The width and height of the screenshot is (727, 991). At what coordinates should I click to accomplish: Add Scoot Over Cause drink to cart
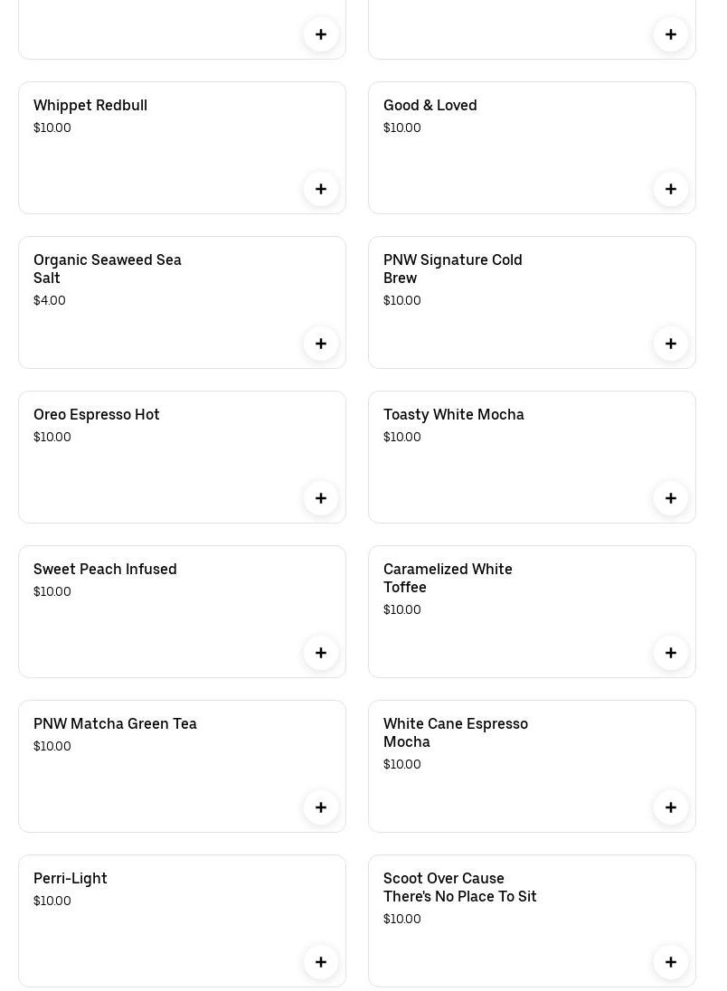671,962
